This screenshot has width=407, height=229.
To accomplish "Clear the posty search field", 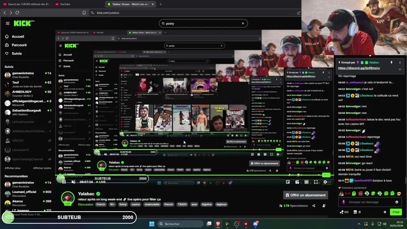I will click(243, 23).
